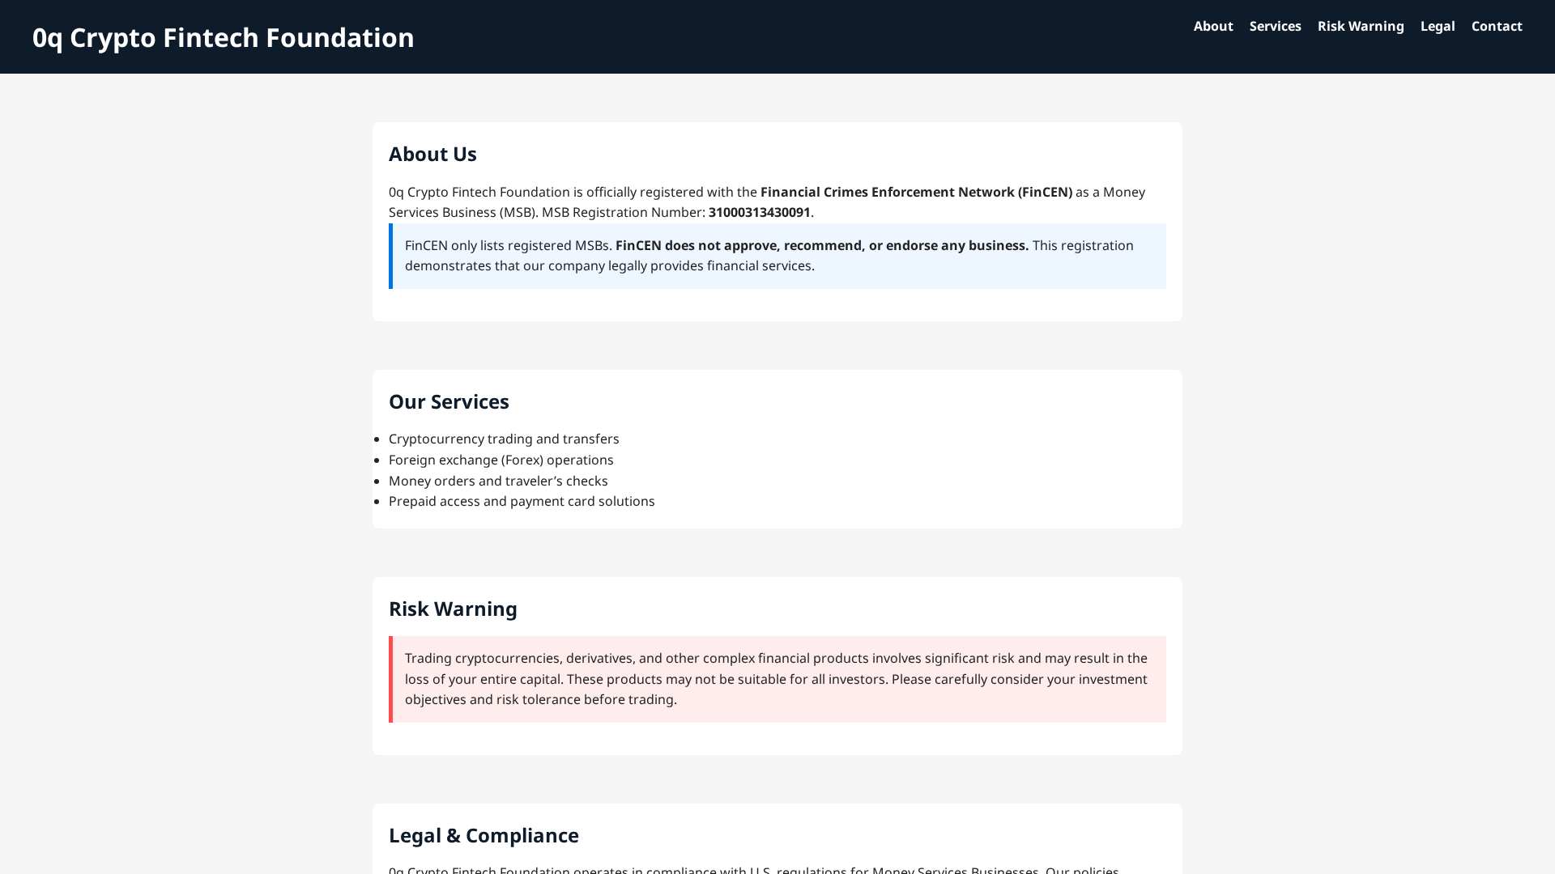Select the About Us section heading

coord(432,154)
